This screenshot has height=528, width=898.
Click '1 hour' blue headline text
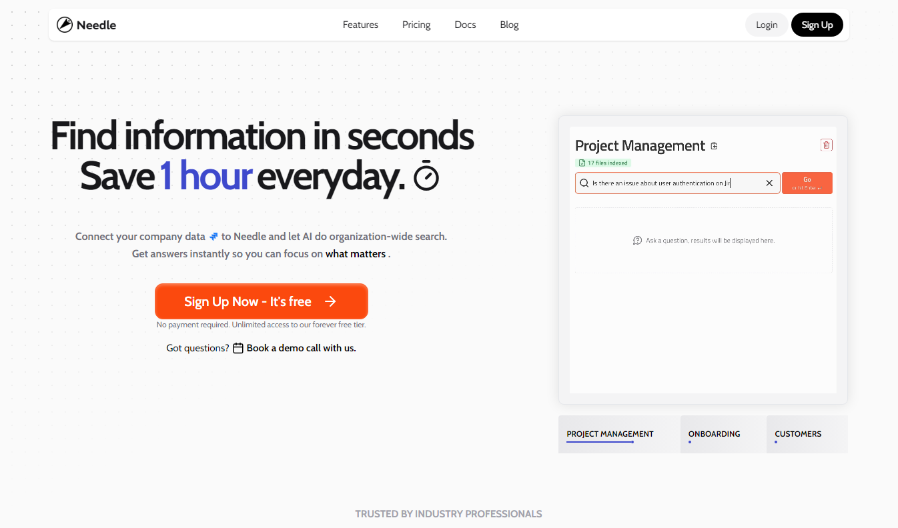pyautogui.click(x=205, y=176)
